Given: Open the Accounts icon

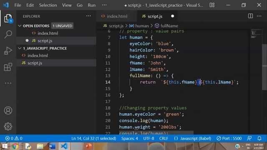Looking at the screenshot, I should (x=8, y=110).
